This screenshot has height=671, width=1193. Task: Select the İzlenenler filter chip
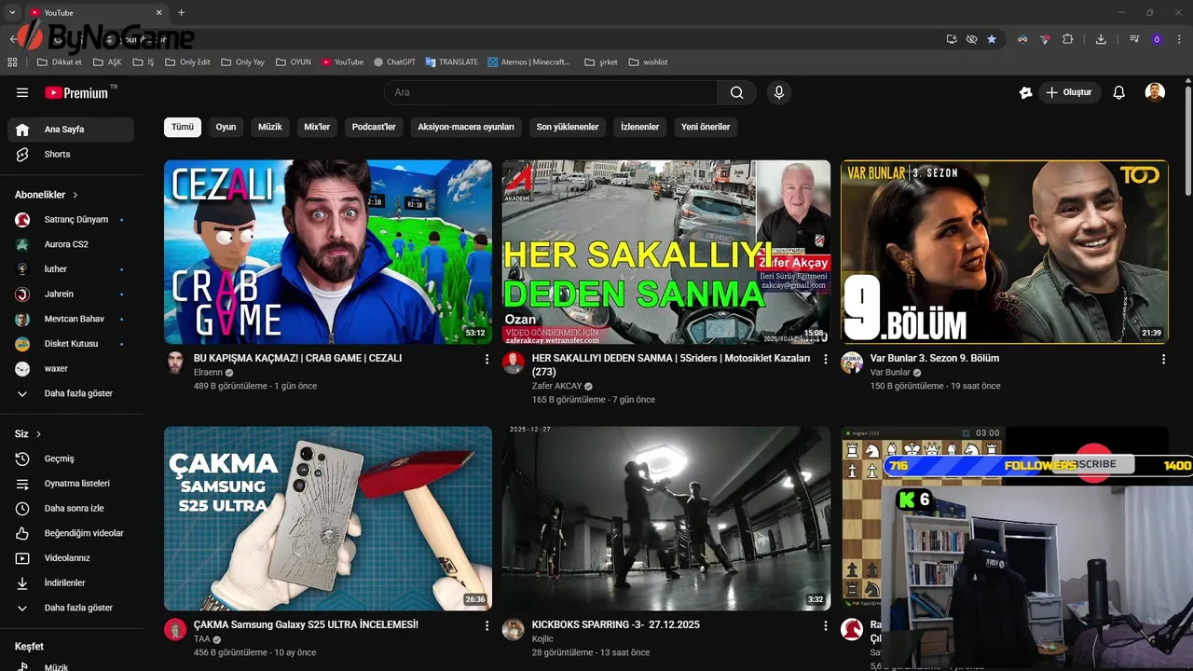click(x=639, y=127)
